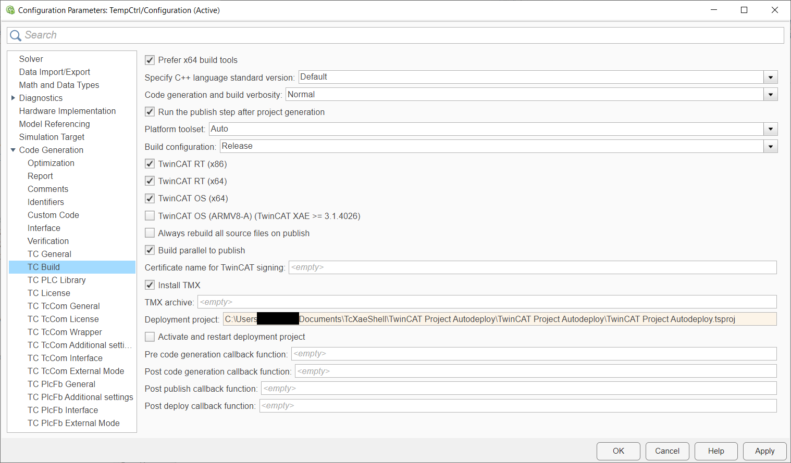Open Comments pane
This screenshot has height=463, width=791.
(x=48, y=189)
